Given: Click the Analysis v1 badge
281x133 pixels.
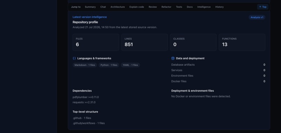Looking at the screenshot, I should (257, 17).
